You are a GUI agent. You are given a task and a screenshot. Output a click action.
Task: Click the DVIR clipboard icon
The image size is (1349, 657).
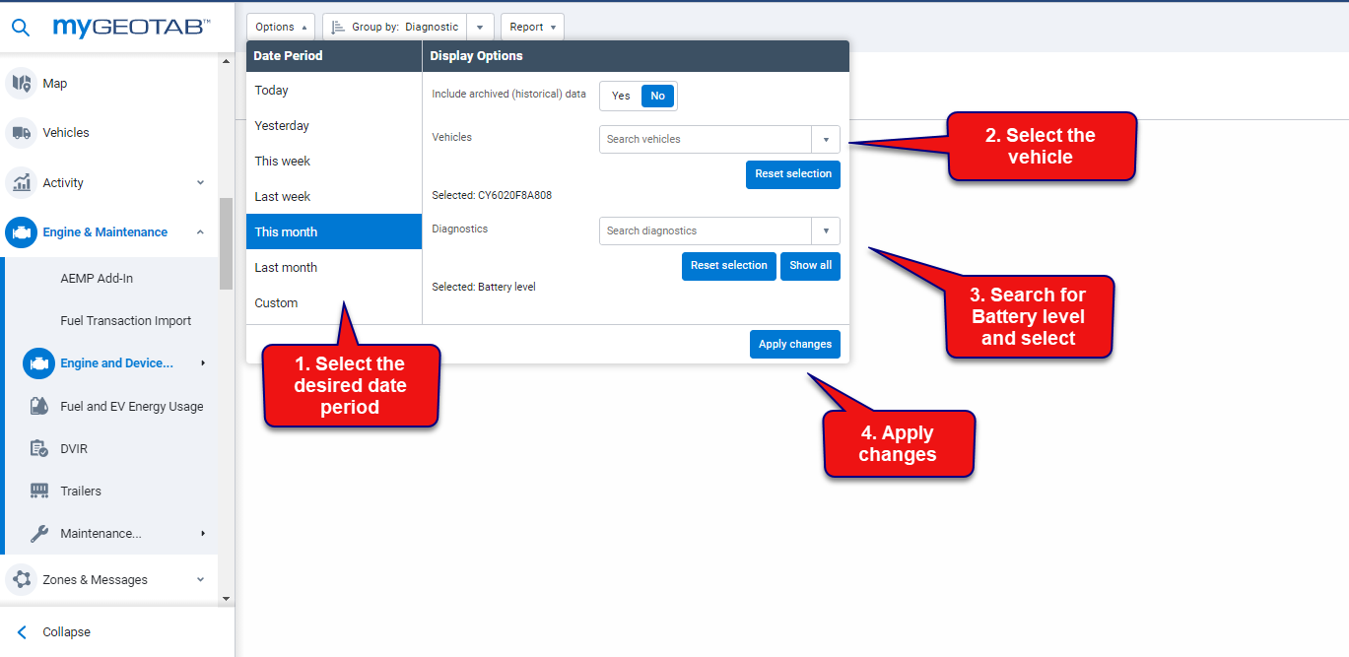pyautogui.click(x=39, y=448)
